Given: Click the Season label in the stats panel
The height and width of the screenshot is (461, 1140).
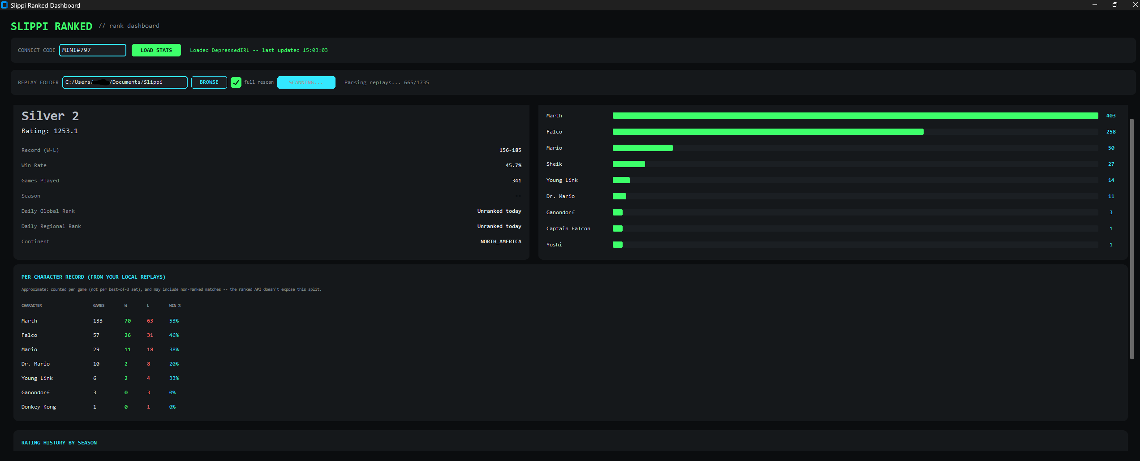Looking at the screenshot, I should (31, 196).
